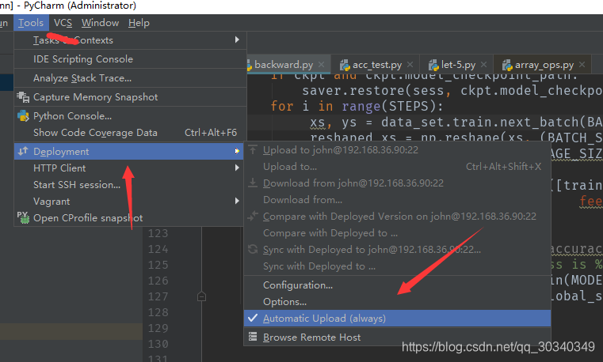The image size is (603, 362).
Task: Click Sync with Deployed icon
Action: (x=253, y=249)
